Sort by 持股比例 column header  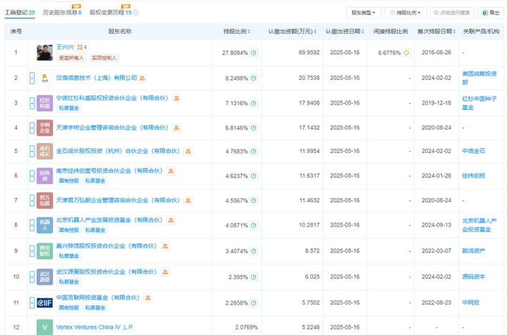point(237,31)
